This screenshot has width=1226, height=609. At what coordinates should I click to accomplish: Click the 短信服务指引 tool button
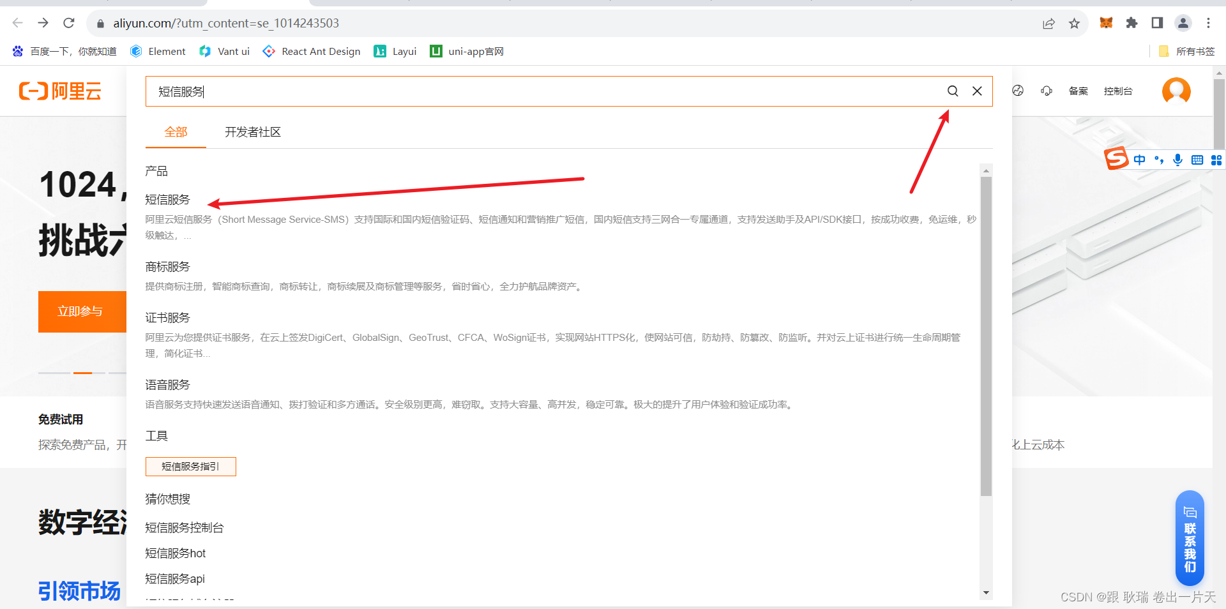tap(191, 467)
